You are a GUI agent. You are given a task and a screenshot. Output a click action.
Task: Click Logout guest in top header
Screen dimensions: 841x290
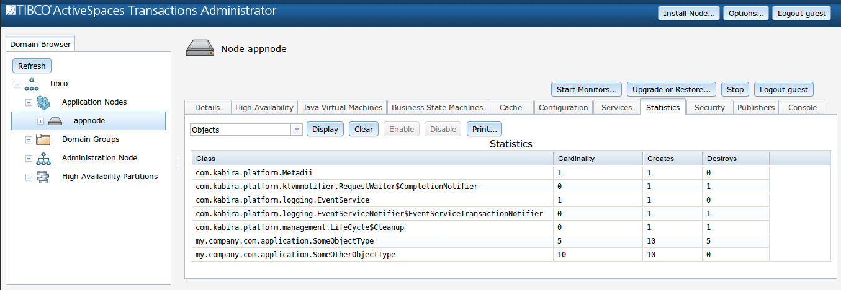[801, 13]
